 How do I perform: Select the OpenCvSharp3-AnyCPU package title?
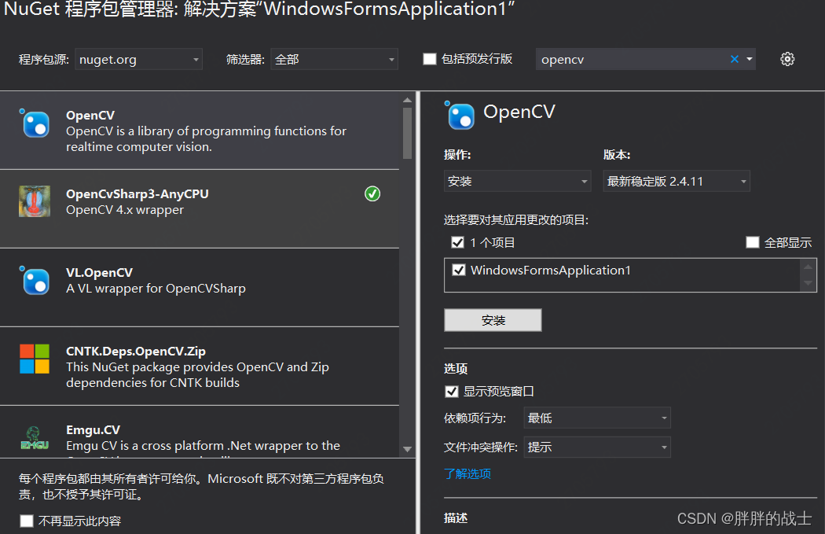(137, 193)
